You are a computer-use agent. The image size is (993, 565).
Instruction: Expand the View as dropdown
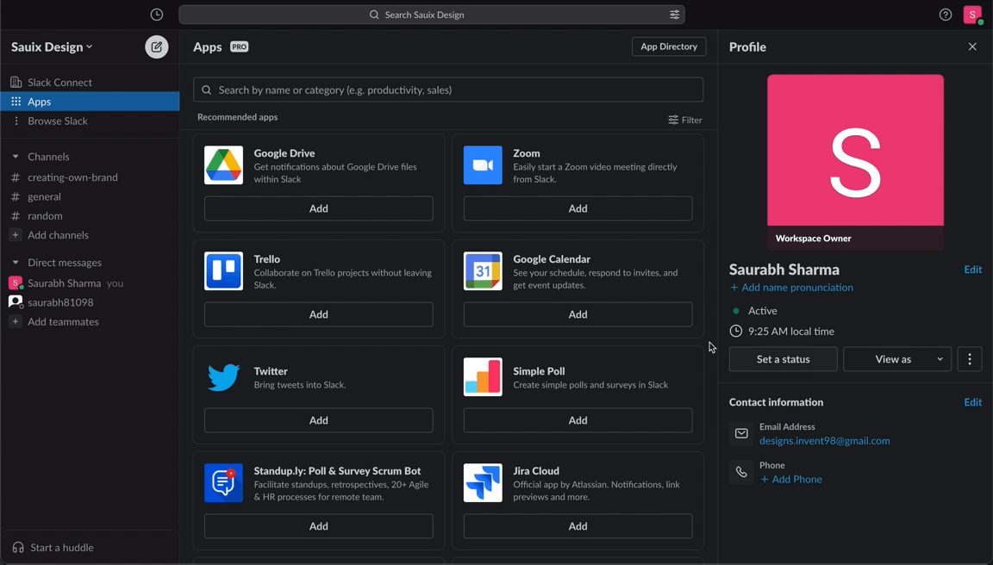(940, 359)
